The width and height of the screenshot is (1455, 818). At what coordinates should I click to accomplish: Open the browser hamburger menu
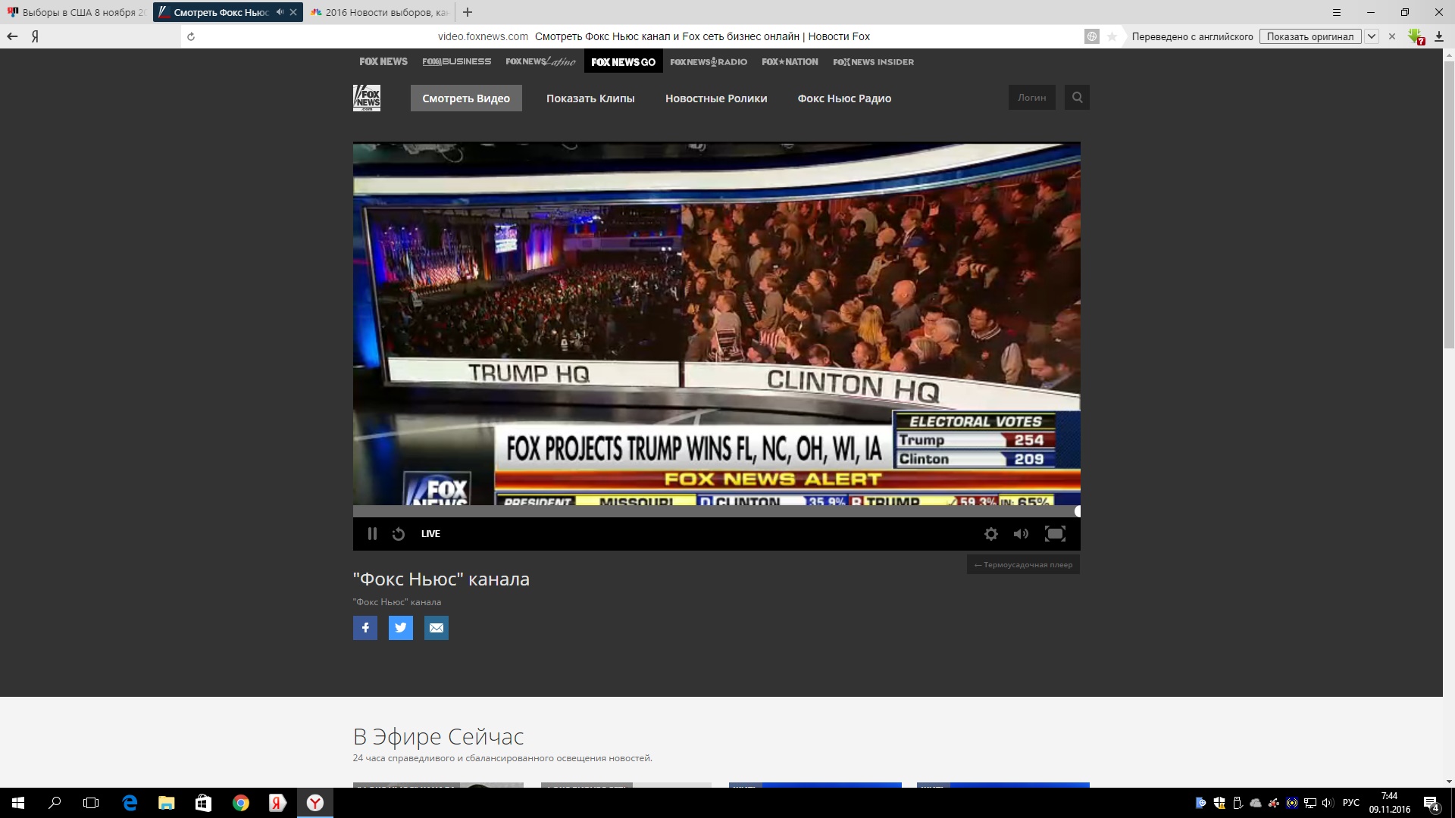[x=1337, y=12]
